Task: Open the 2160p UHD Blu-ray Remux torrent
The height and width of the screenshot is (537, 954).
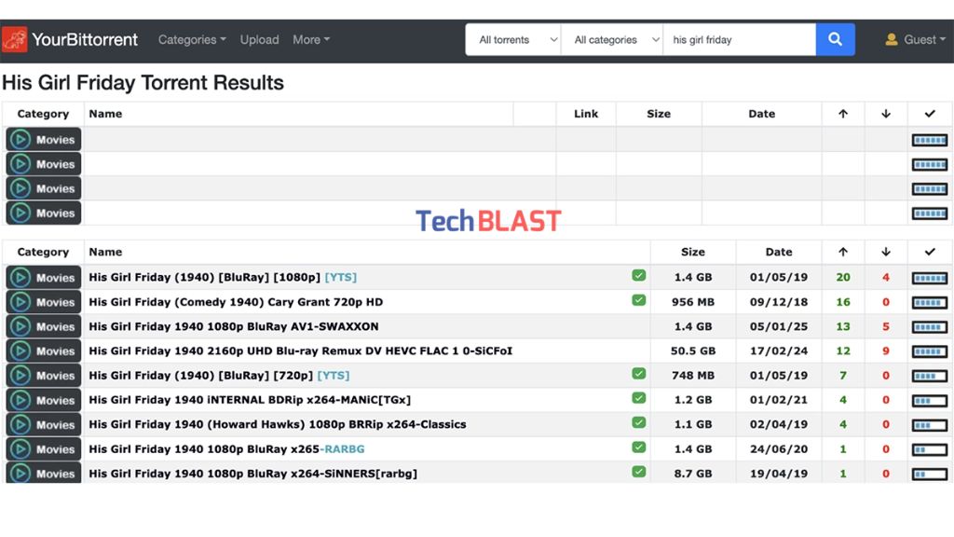Action: (x=301, y=351)
